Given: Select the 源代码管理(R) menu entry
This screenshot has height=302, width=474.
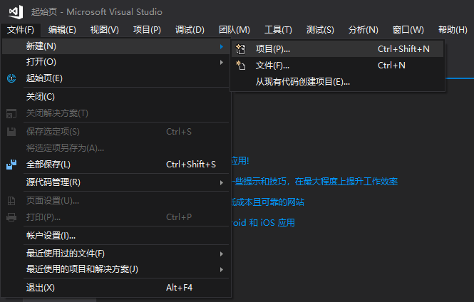Looking at the screenshot, I should point(115,182).
